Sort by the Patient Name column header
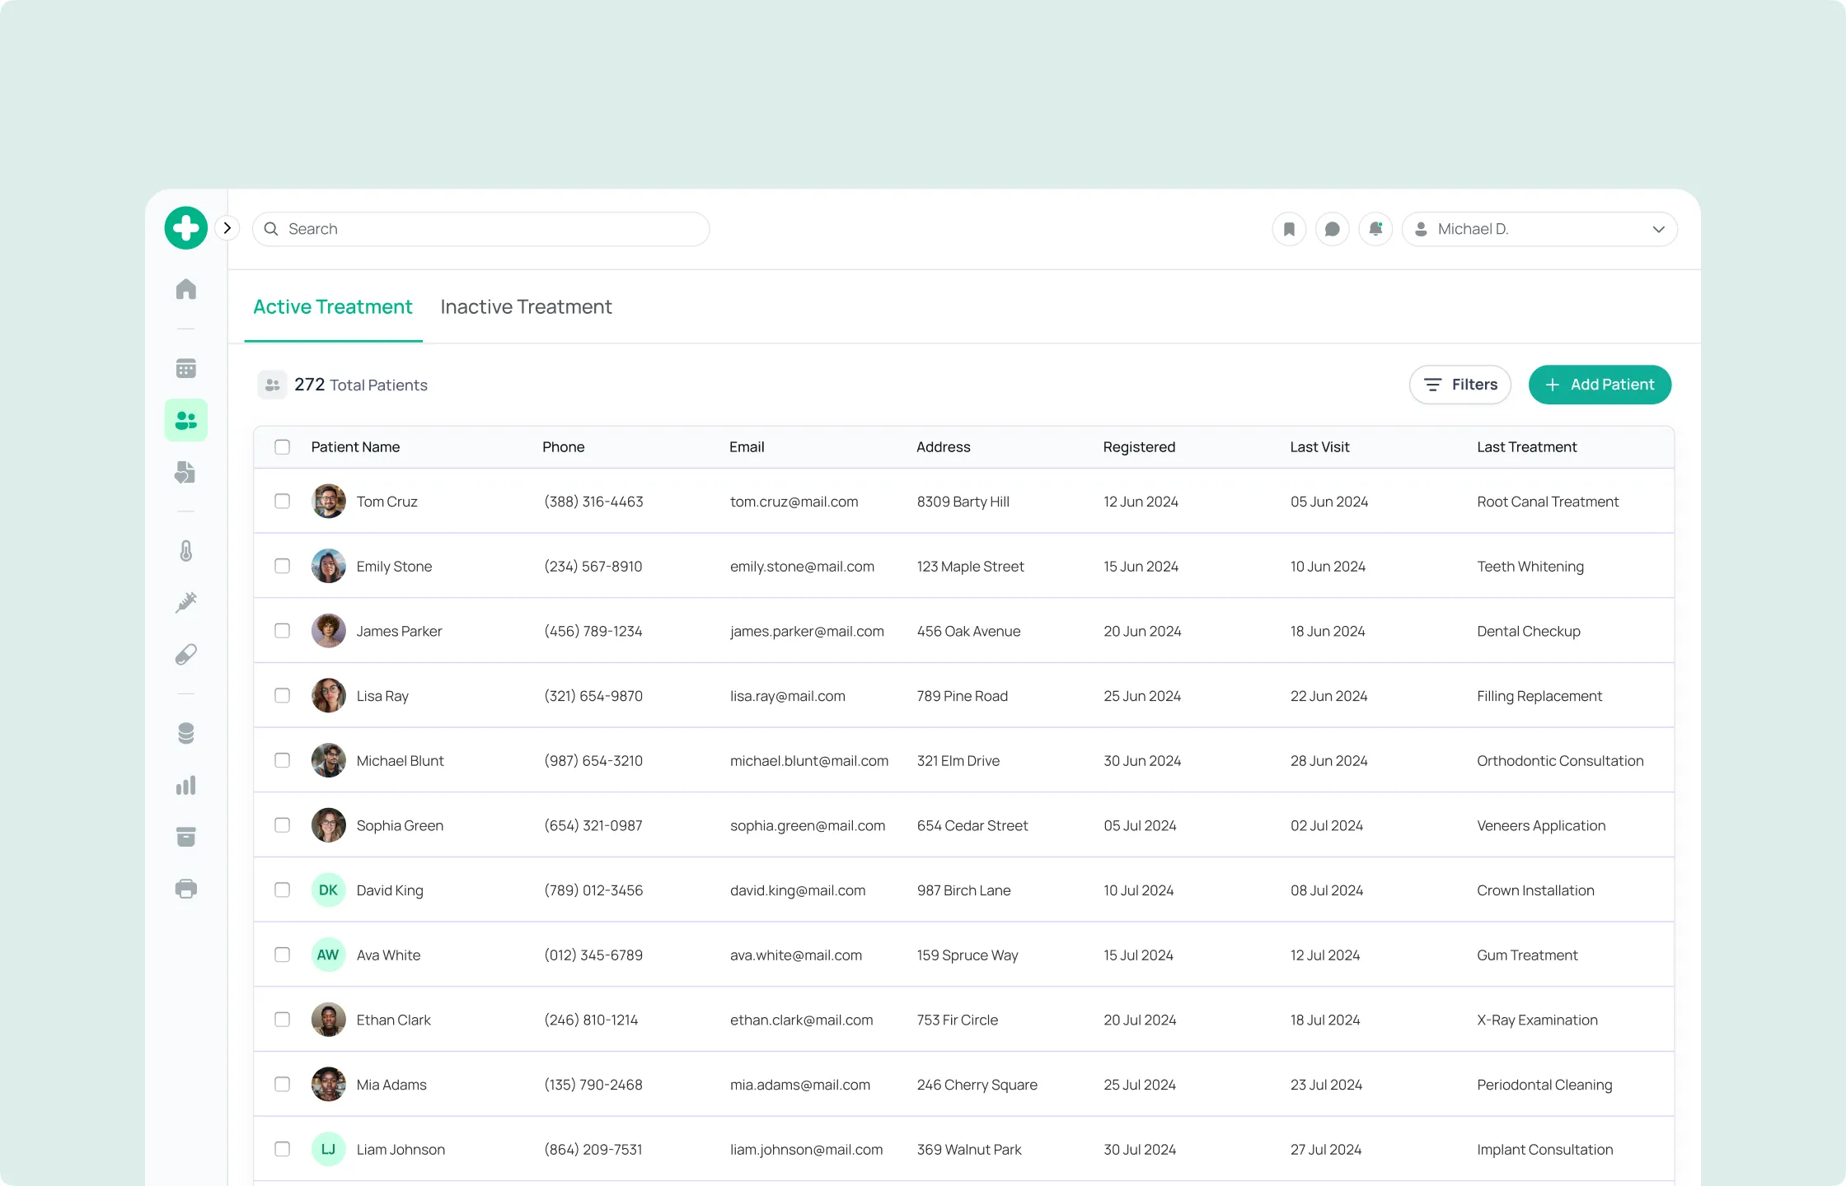 click(355, 447)
